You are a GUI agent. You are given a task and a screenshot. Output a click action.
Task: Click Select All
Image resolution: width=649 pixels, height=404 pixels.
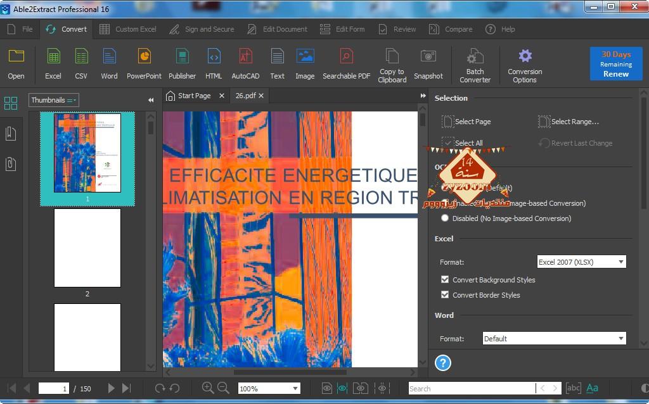tap(463, 142)
